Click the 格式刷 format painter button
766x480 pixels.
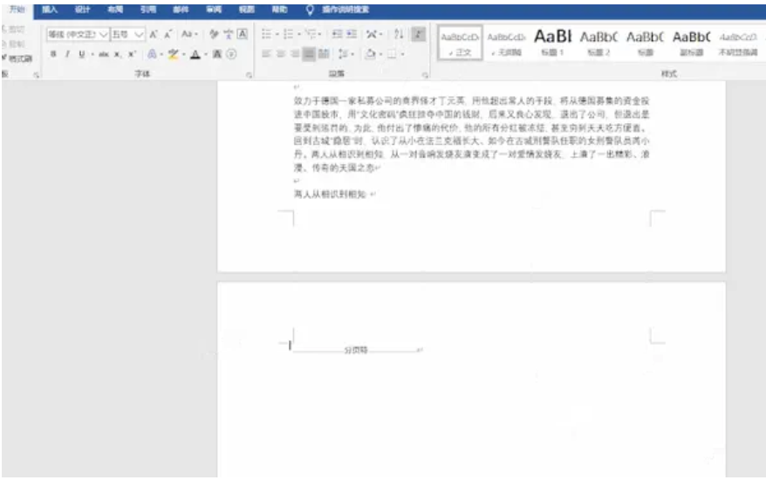pyautogui.click(x=19, y=58)
